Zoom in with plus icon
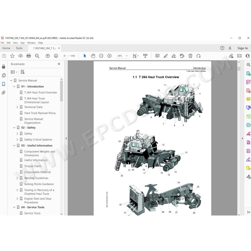This screenshot has width=251, height=251. point(109,56)
